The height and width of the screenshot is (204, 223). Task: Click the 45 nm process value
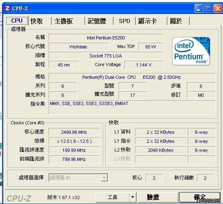(x=64, y=65)
